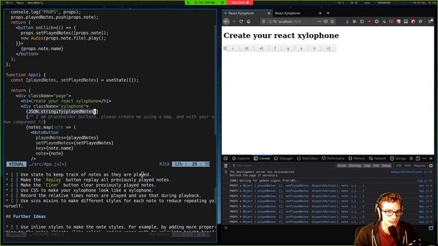
Task: Reload the localhost page
Action: pos(241,21)
